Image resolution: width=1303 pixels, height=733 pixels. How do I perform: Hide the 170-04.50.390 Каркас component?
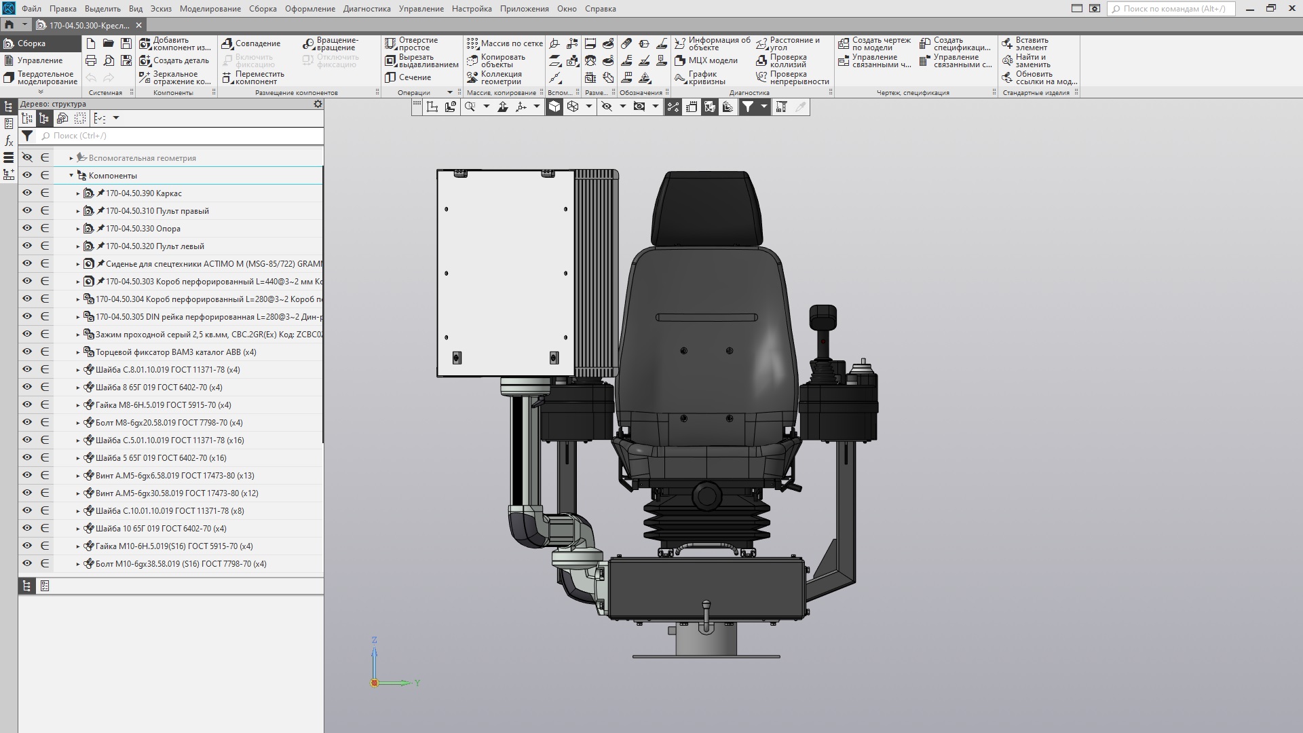pos(27,193)
